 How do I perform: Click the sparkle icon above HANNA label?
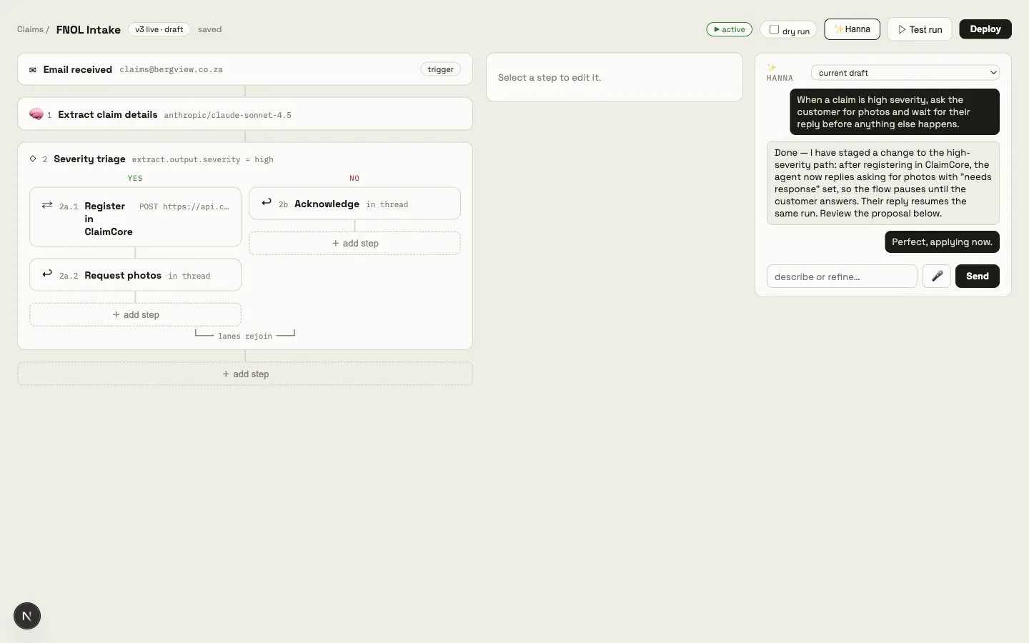pyautogui.click(x=772, y=67)
